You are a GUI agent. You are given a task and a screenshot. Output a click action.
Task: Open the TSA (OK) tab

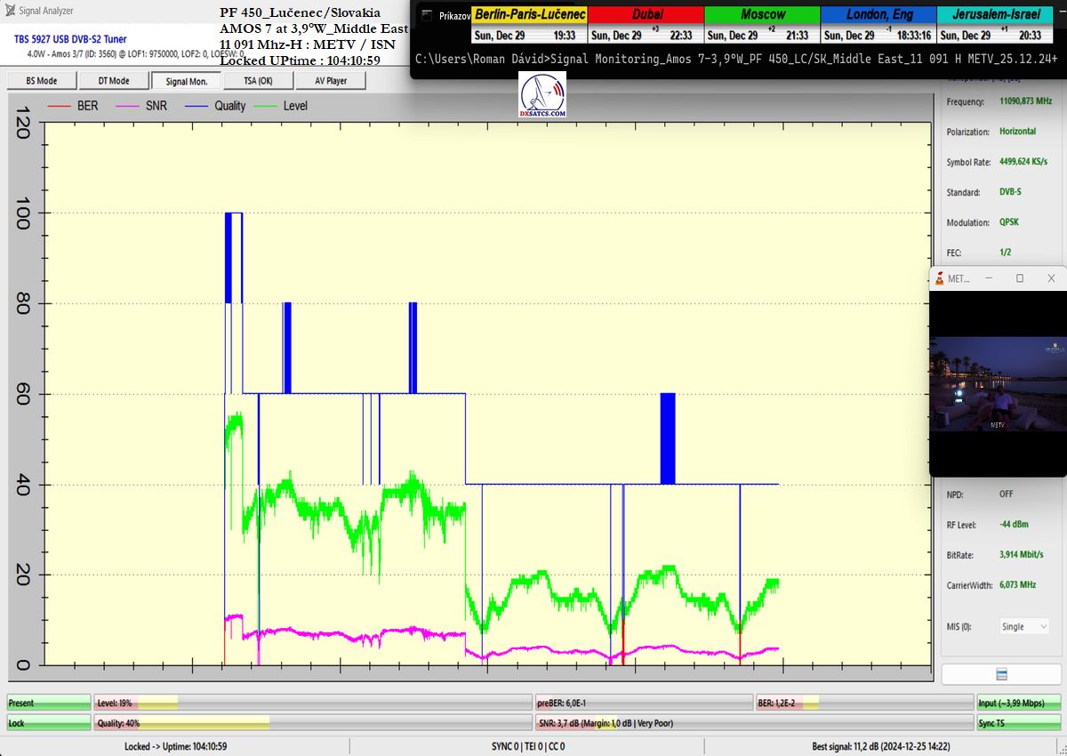tap(259, 80)
